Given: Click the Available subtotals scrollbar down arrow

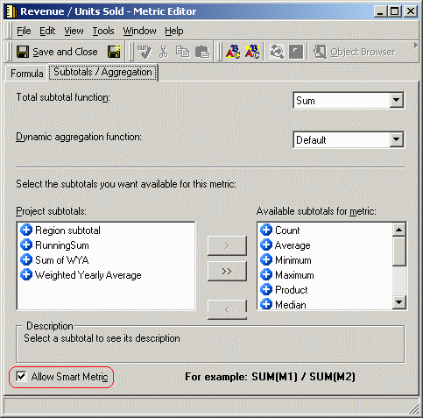Looking at the screenshot, I should [399, 302].
